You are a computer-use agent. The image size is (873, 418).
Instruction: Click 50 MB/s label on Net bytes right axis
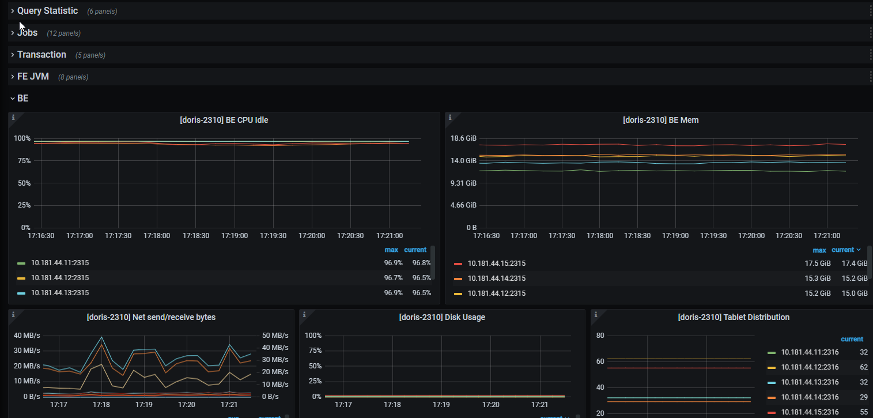[x=275, y=336]
